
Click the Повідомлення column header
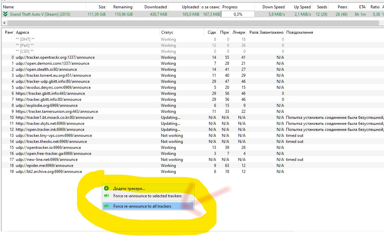[x=299, y=32]
